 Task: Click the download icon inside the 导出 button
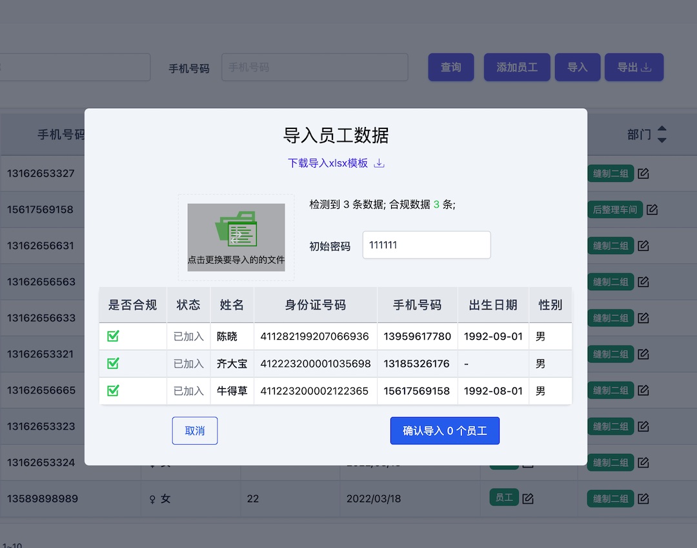point(647,67)
